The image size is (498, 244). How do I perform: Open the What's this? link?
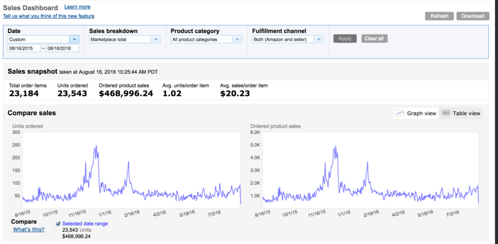pyautogui.click(x=29, y=229)
